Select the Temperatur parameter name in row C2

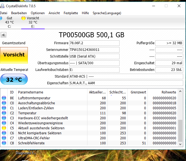point(27,113)
